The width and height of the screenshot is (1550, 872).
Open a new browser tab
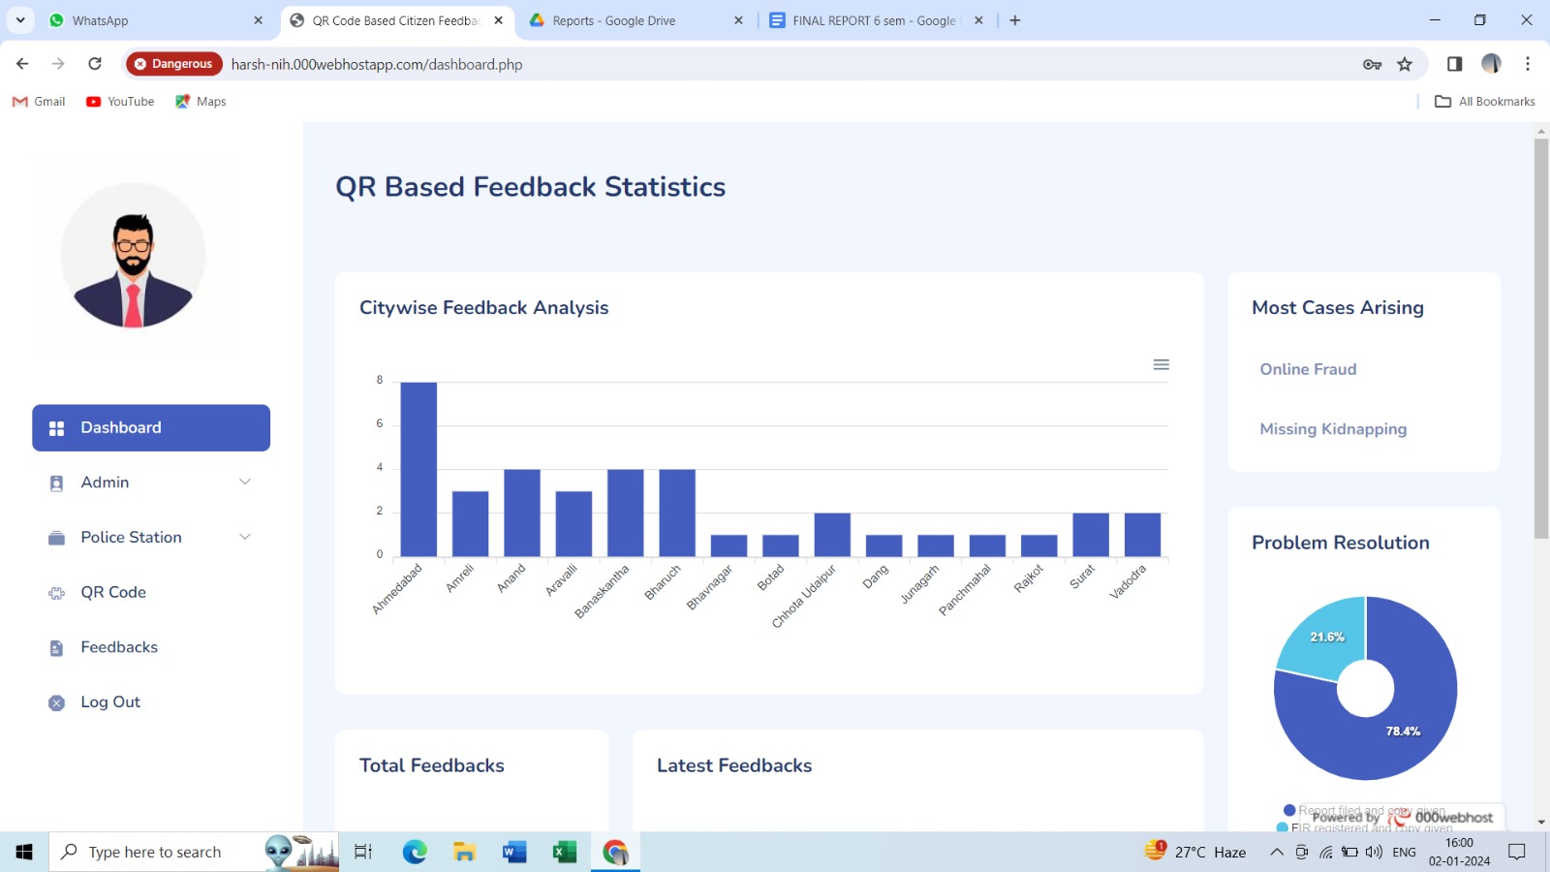tap(1015, 20)
